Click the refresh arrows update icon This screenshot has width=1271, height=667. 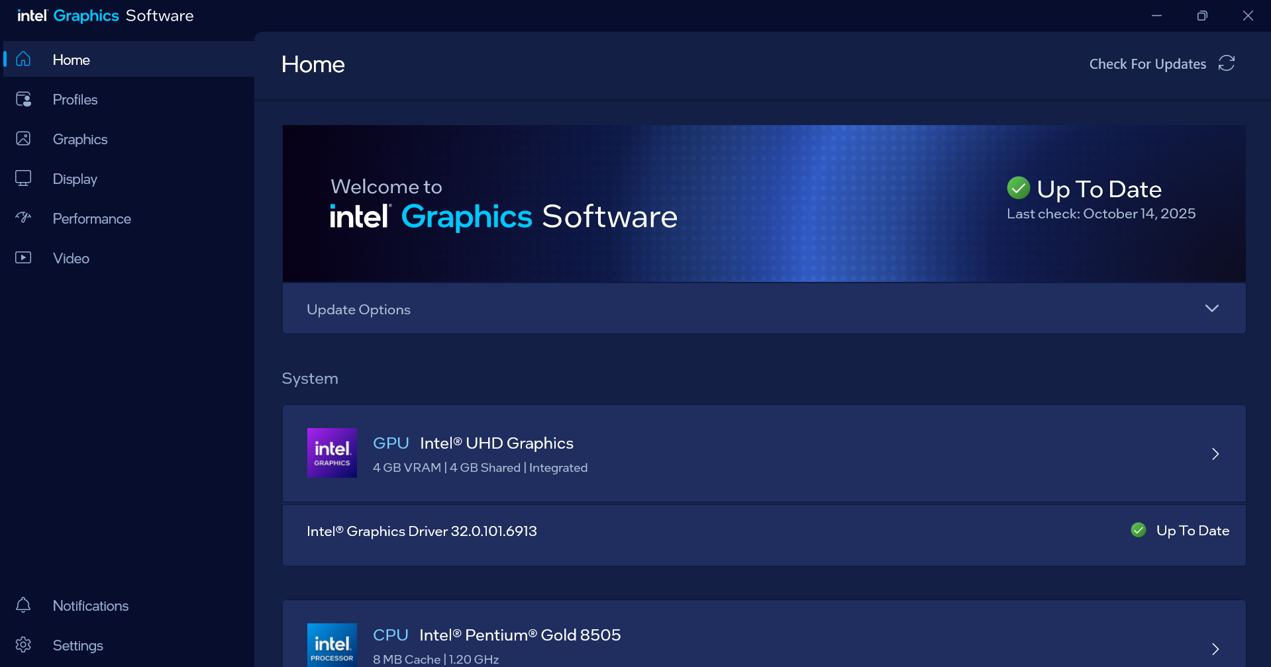[1227, 64]
